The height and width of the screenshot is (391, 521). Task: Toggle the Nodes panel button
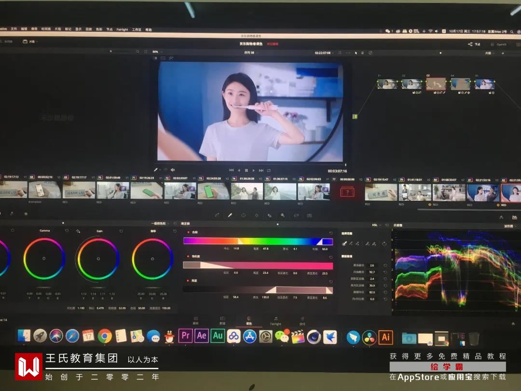click(474, 44)
